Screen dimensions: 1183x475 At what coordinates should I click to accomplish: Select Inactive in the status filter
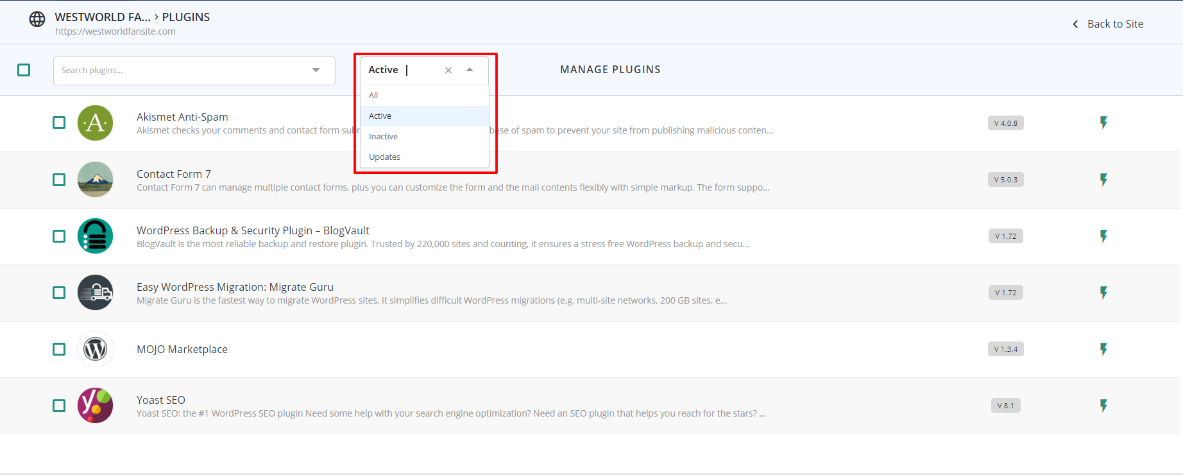425,136
